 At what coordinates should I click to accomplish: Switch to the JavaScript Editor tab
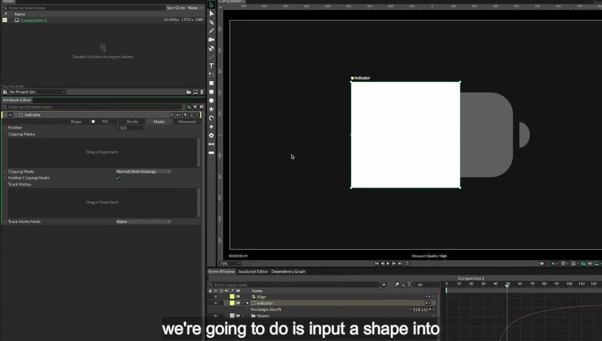[x=253, y=271]
